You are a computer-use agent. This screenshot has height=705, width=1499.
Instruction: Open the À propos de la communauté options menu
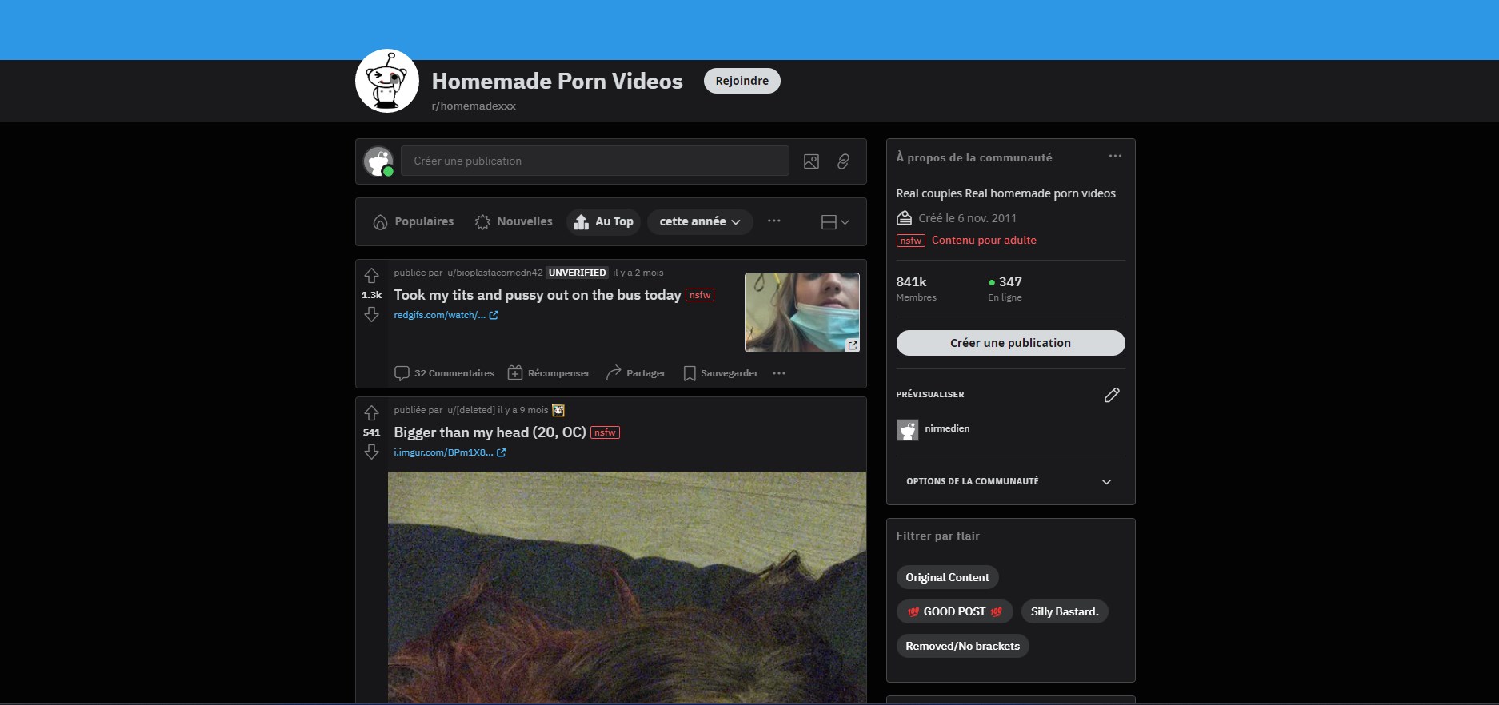coord(1115,157)
